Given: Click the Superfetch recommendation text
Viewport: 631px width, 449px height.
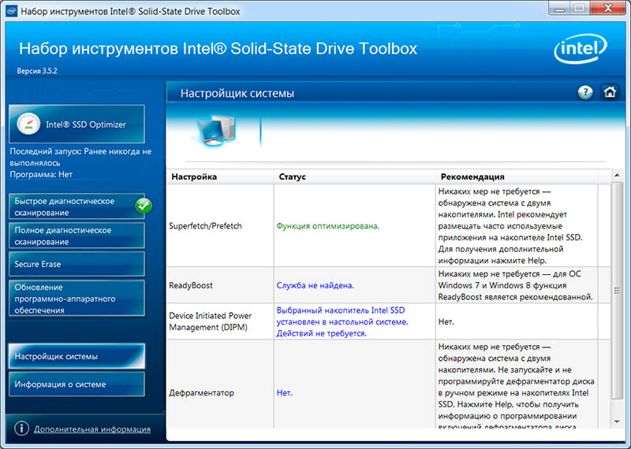Looking at the screenshot, I should click(510, 226).
